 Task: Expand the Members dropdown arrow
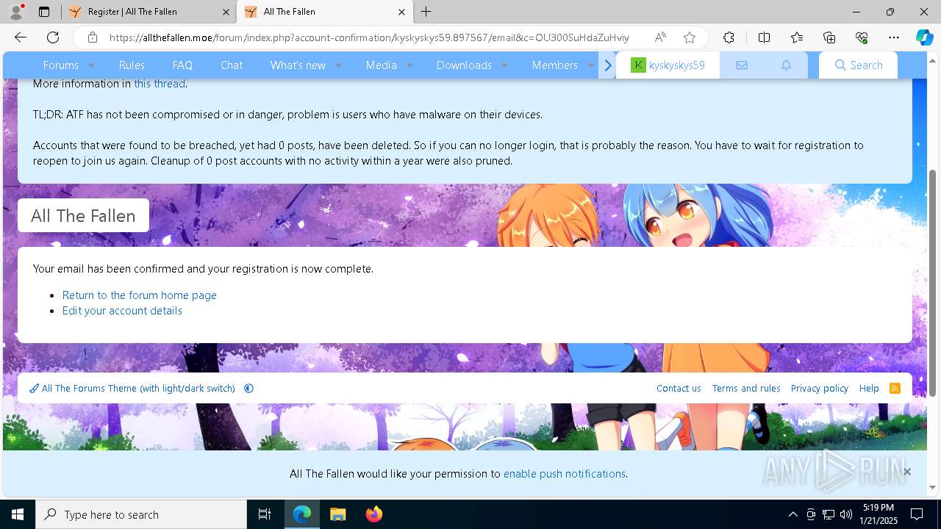[590, 65]
